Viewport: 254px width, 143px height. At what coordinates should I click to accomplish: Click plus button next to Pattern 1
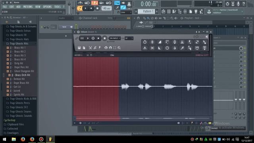click(x=157, y=12)
